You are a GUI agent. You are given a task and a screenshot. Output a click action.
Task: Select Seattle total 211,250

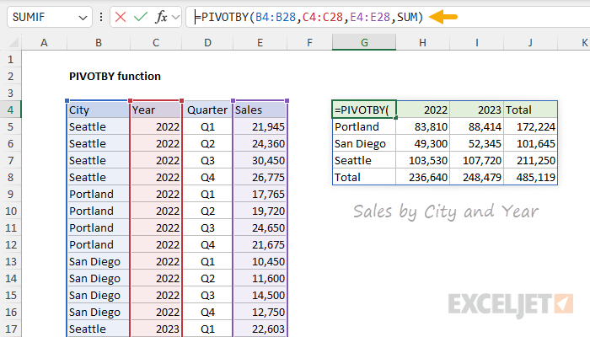[x=530, y=161]
